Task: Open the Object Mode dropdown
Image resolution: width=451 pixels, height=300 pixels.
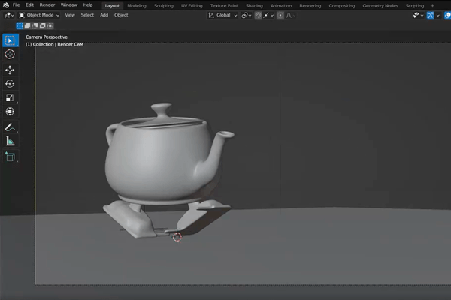Action: (39, 15)
